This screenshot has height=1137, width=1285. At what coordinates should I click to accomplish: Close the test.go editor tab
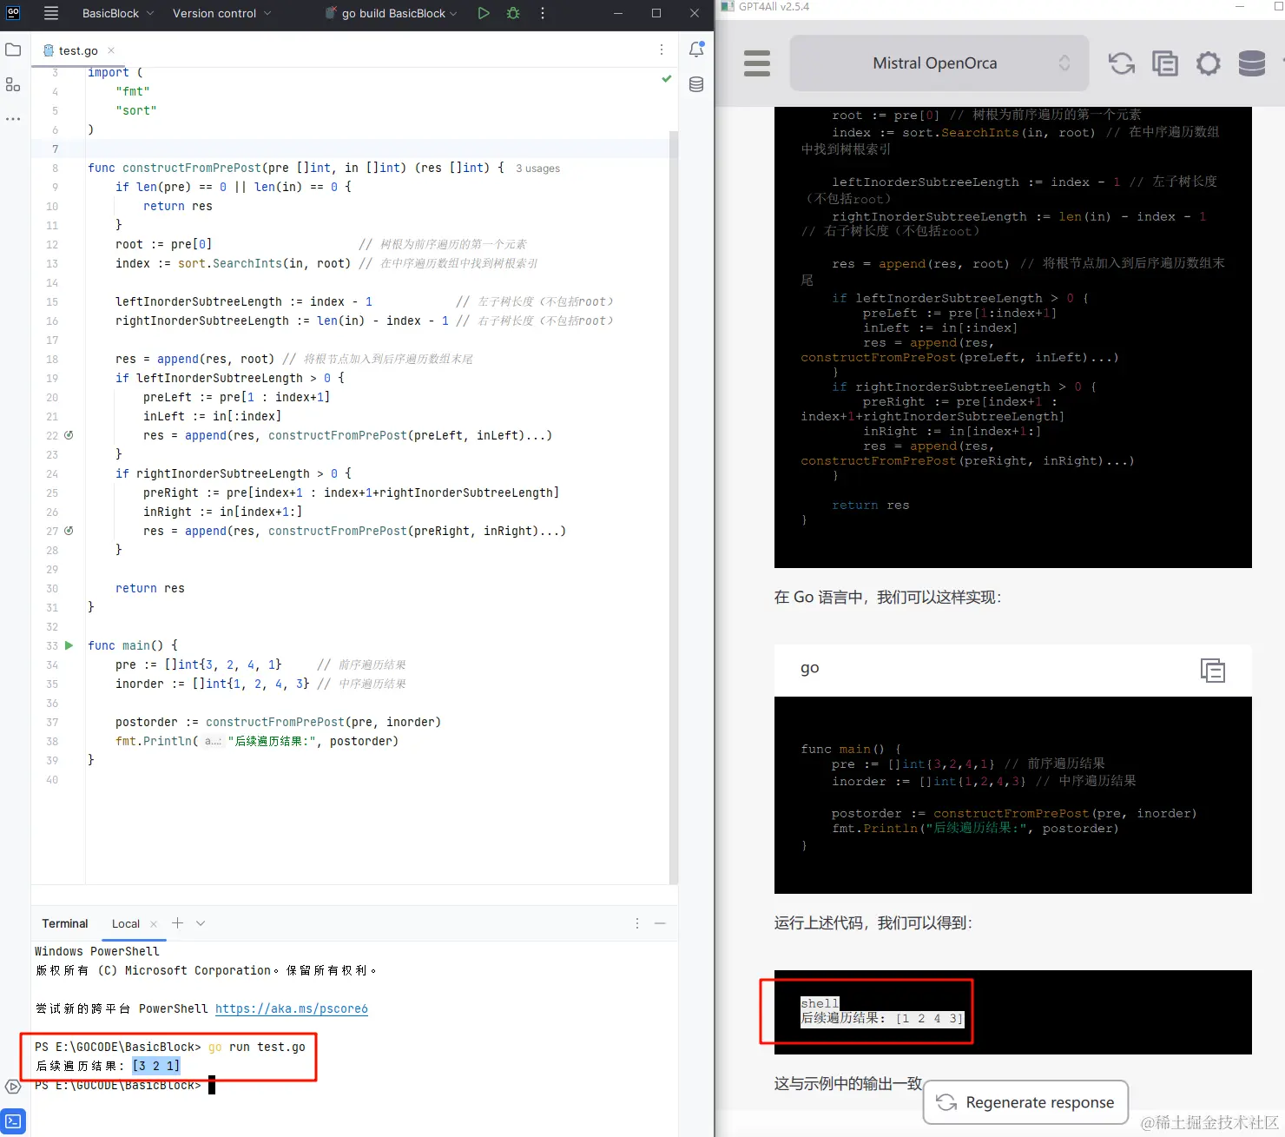(x=111, y=50)
